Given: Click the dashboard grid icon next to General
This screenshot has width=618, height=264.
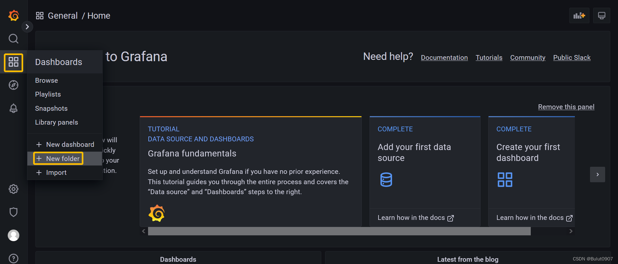Looking at the screenshot, I should coord(40,16).
